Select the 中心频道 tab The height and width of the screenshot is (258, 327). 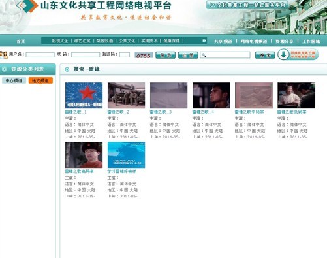pyautogui.click(x=14, y=81)
